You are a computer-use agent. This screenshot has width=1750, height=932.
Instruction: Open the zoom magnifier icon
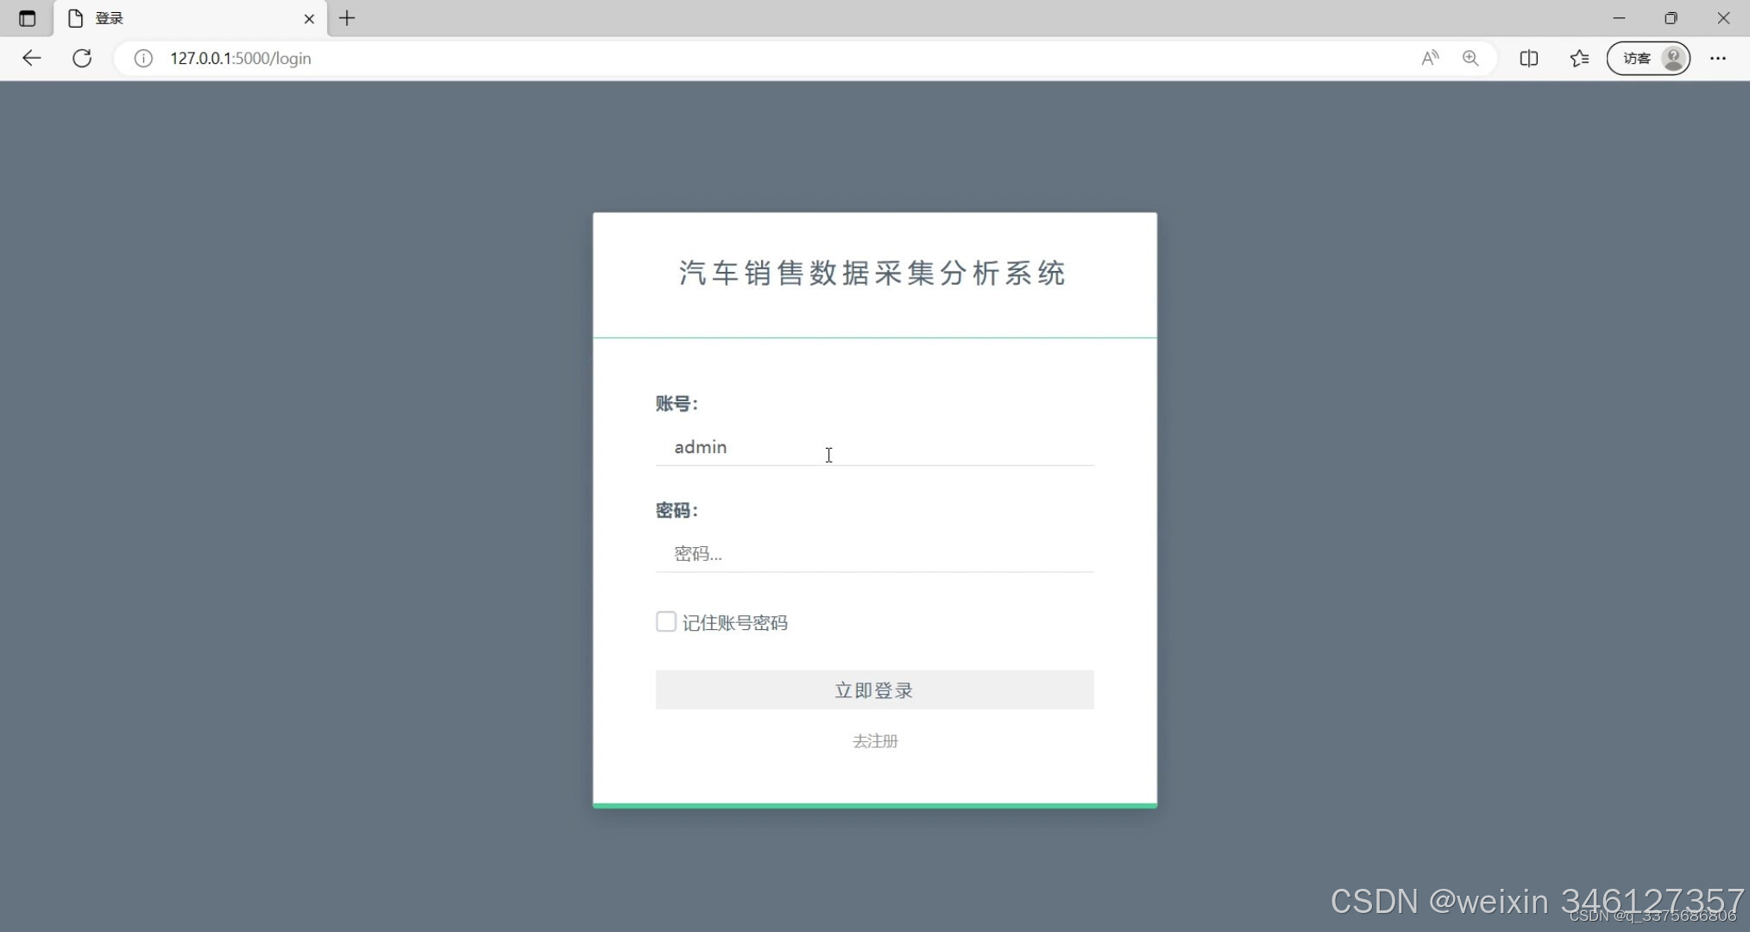coord(1471,58)
